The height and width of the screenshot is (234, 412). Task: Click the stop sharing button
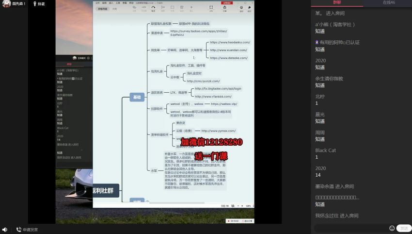pos(247,221)
